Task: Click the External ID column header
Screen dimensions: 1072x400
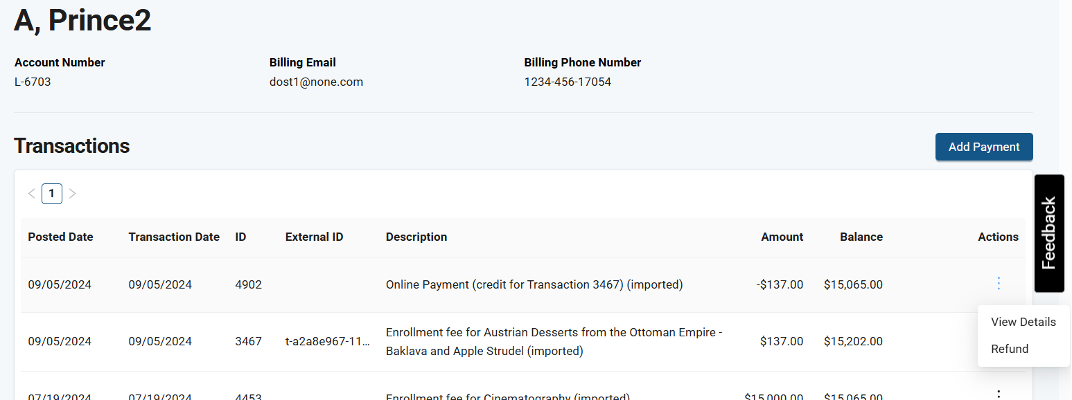Action: click(314, 237)
